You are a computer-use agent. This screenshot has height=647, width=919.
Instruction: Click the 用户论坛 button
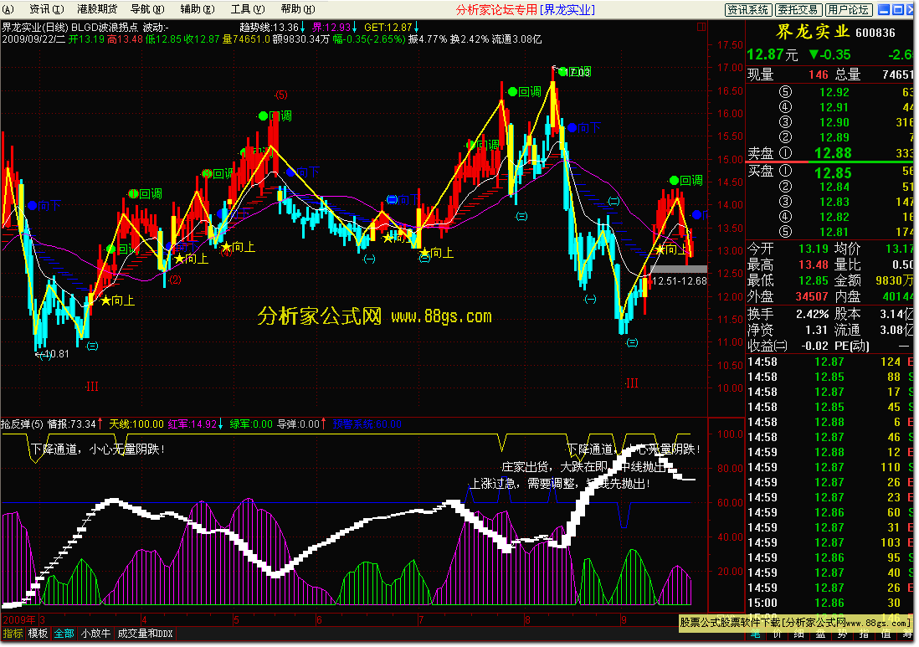[x=849, y=9]
